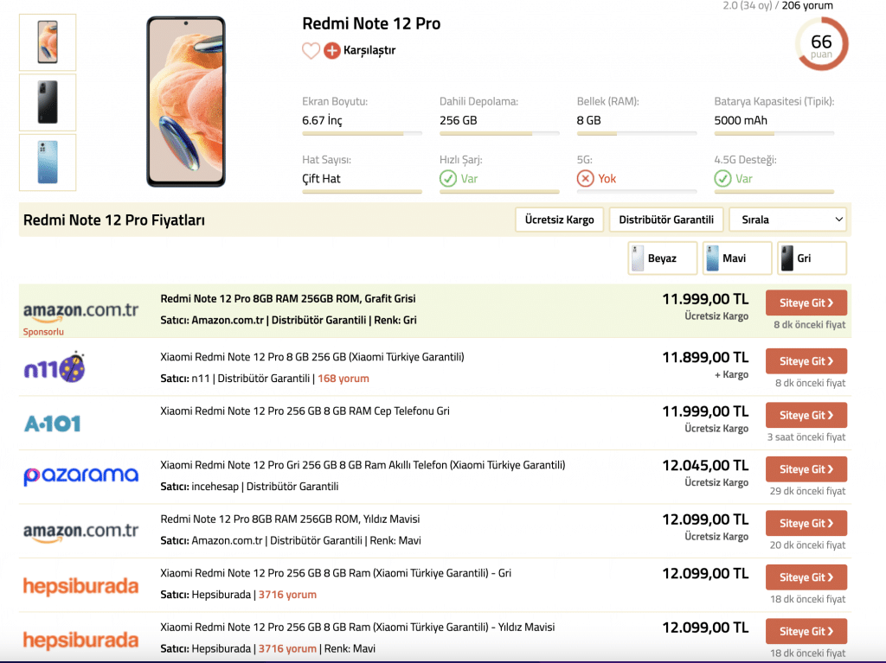The height and width of the screenshot is (663, 886).
Task: Click the sponsored amazon.com.tr logo
Action: point(80,311)
